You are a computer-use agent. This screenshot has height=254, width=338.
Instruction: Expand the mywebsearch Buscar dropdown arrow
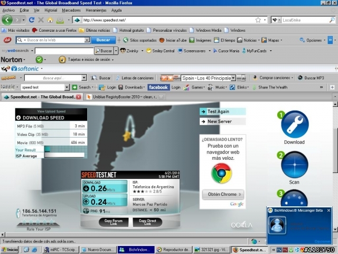(x=116, y=51)
